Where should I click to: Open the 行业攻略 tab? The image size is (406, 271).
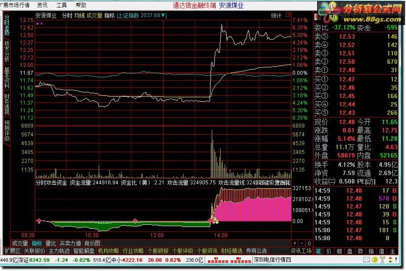133,251
